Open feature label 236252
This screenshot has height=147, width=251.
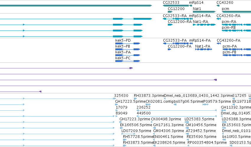pyautogui.click(x=144, y=107)
